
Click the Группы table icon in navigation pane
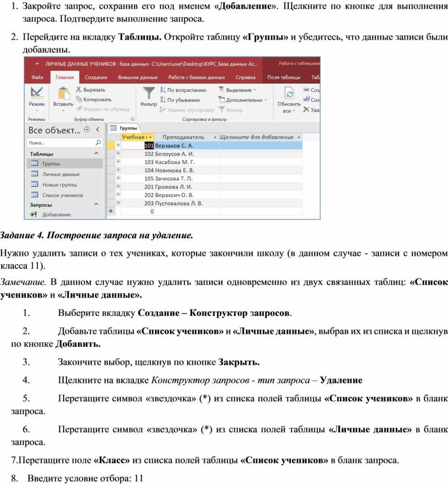coord(35,163)
